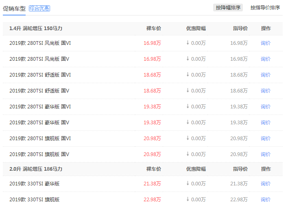Sort by 按指导价排序
The image size is (288, 207).
(265, 8)
